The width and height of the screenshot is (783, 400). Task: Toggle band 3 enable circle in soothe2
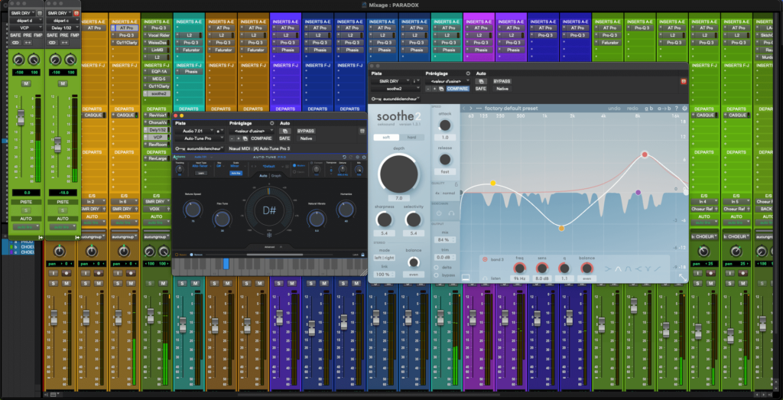(x=485, y=259)
